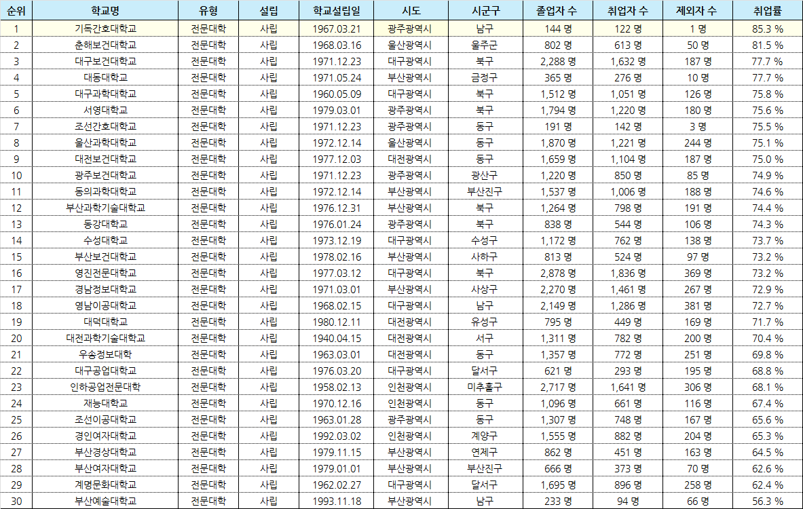
Task: Click district cell 미추홀구
Action: 485,387
